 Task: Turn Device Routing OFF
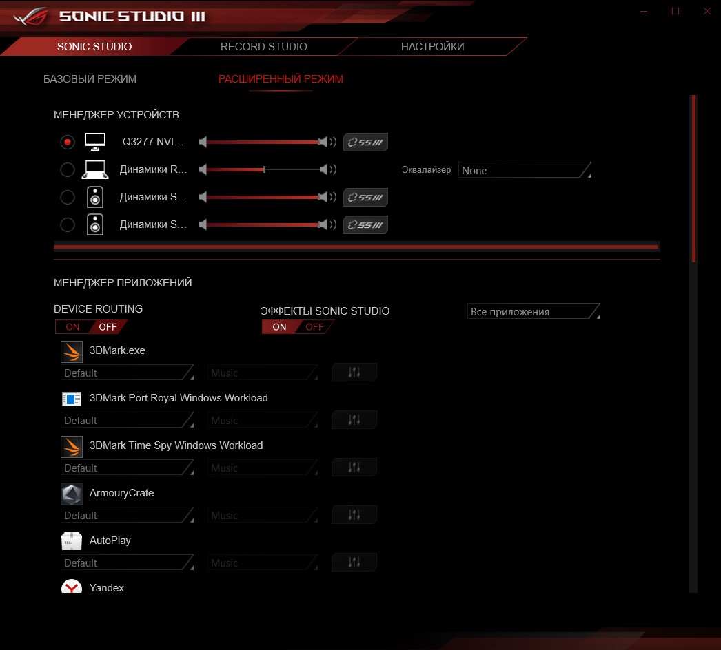108,326
